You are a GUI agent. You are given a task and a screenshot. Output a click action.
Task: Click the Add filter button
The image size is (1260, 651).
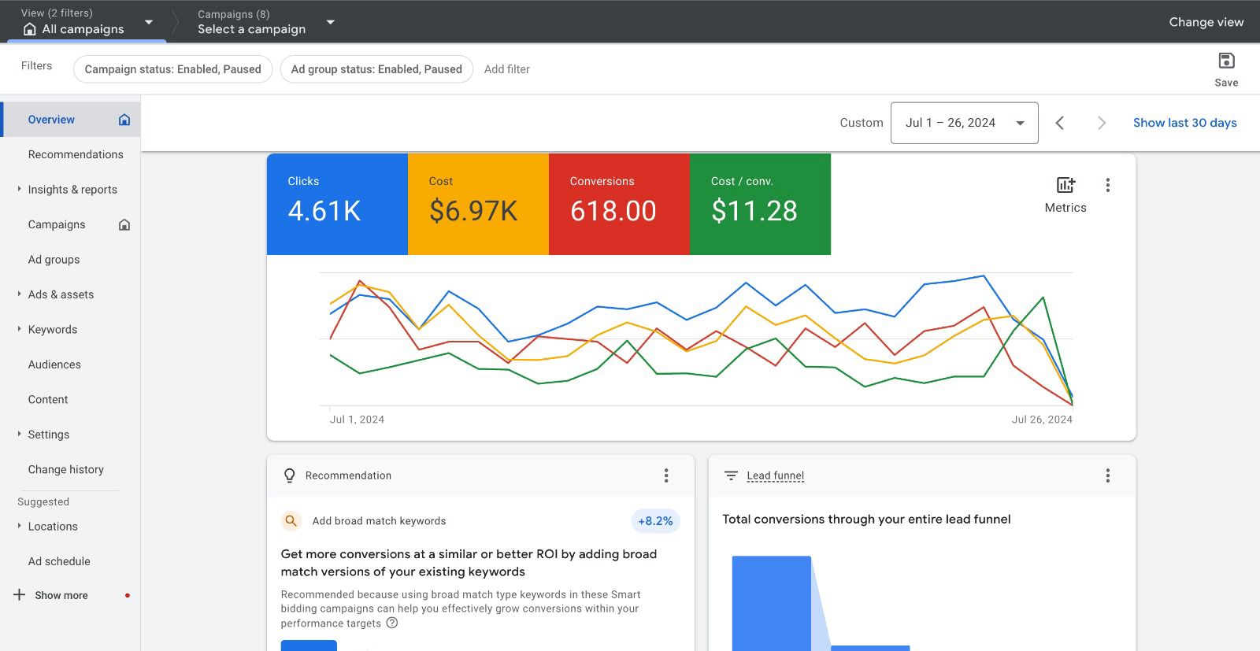pos(506,69)
